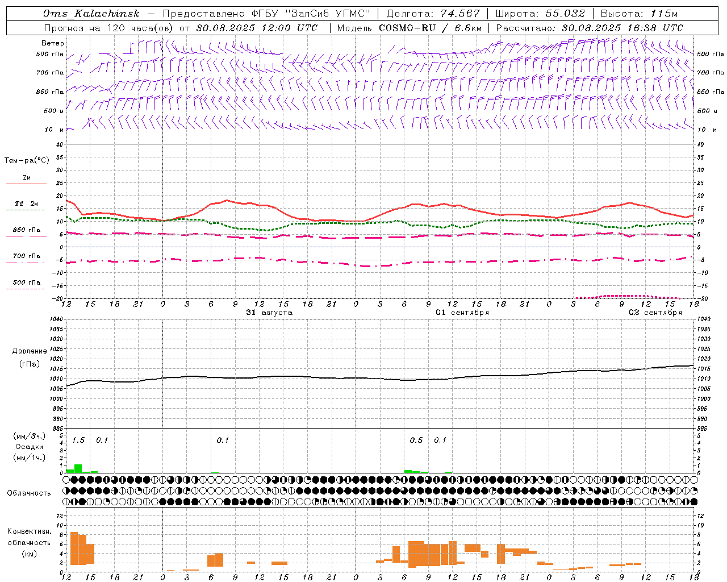Click the "01 сентября" date label
Image resolution: width=727 pixels, height=582 pixels.
pyautogui.click(x=462, y=313)
